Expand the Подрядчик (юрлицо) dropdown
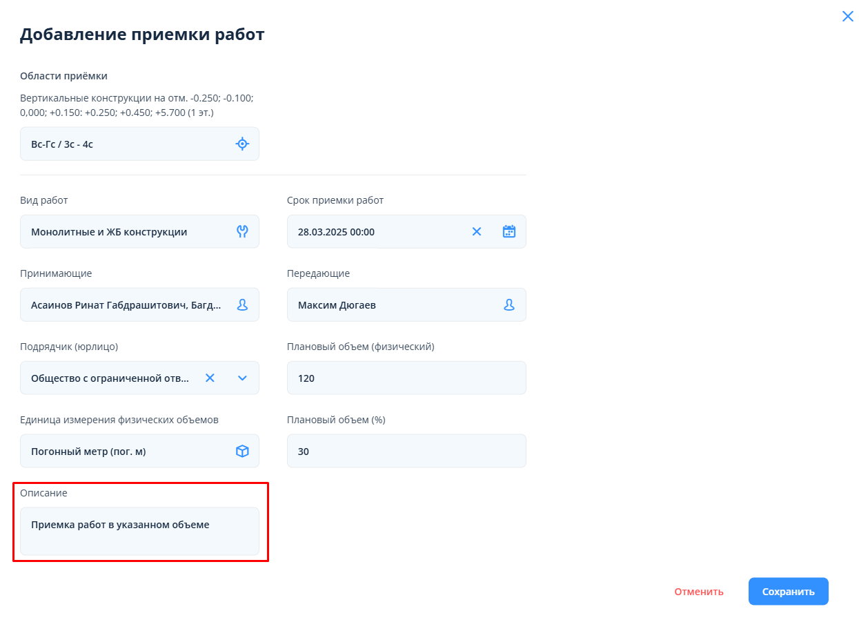The width and height of the screenshot is (859, 620). click(x=242, y=378)
